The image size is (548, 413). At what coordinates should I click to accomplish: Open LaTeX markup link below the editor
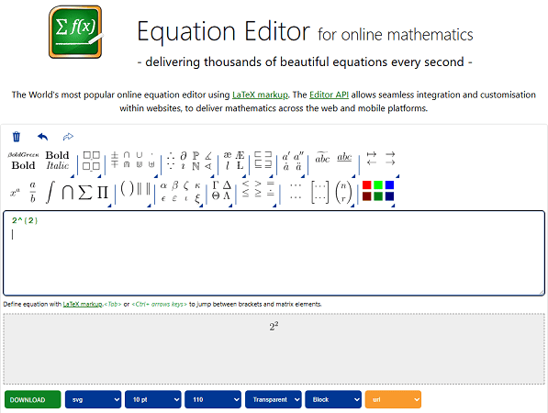coord(83,304)
